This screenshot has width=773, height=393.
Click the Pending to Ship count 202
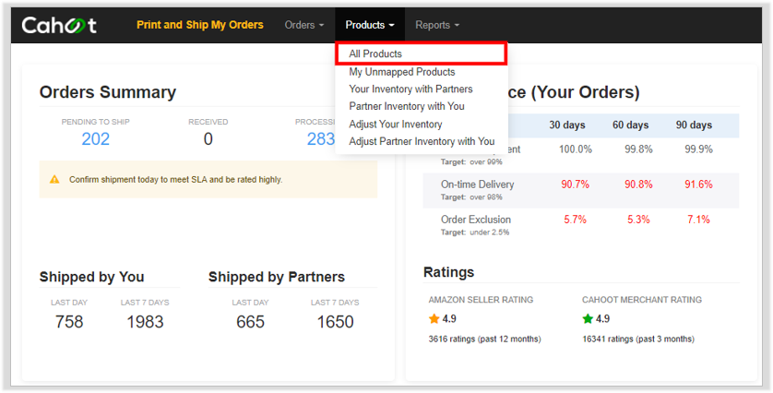pos(96,139)
